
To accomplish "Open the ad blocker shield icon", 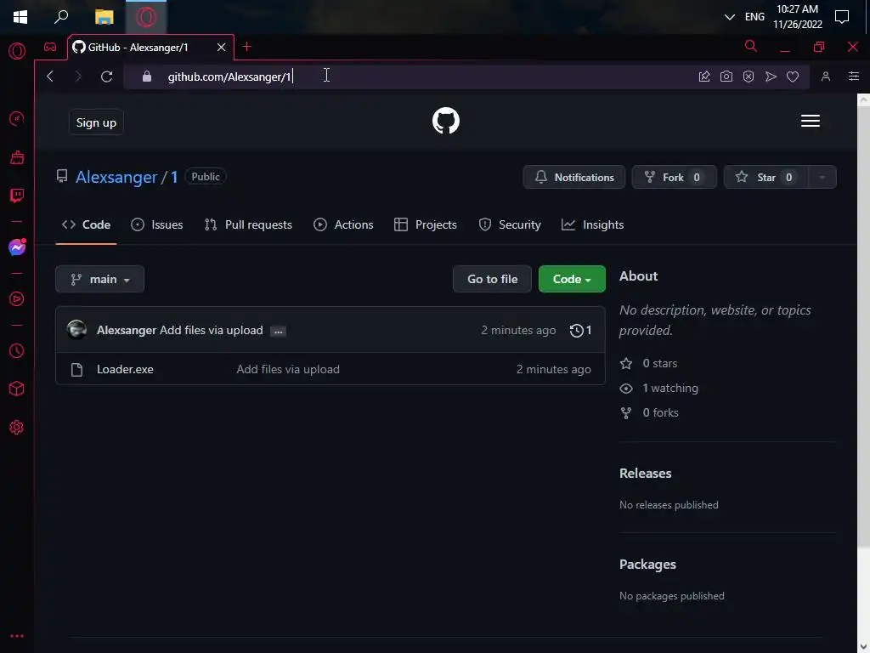I will (x=749, y=77).
